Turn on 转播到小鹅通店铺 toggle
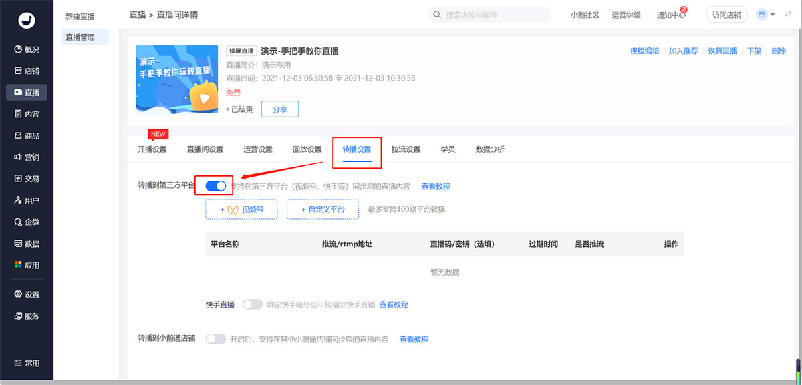Screen dimensions: 802x385 tap(216, 339)
